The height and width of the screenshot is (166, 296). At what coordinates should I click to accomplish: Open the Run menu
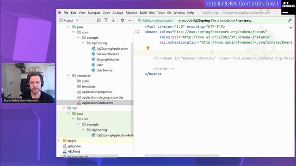tap(152, 12)
